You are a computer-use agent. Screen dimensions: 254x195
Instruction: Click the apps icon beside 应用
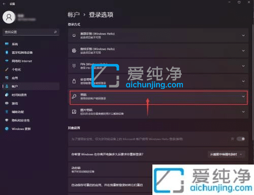click(7, 78)
